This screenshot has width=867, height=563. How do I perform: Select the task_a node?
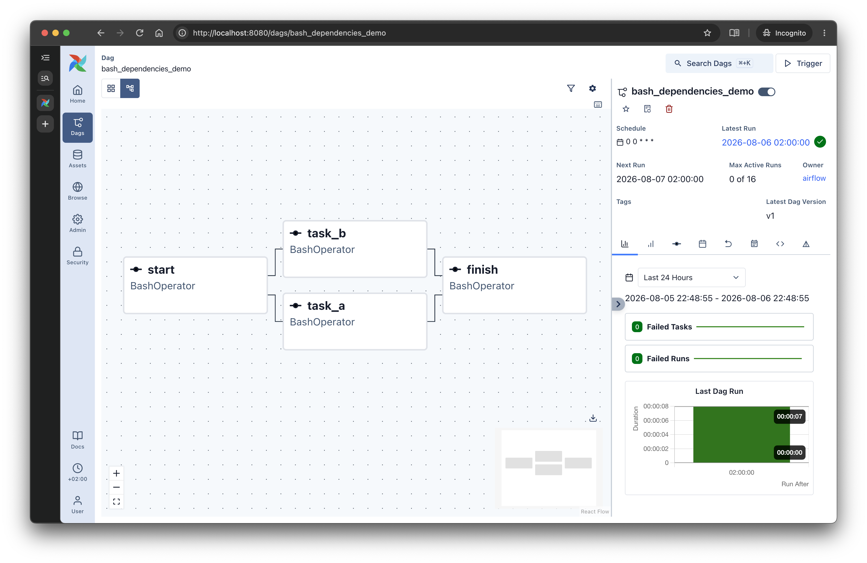tap(355, 321)
